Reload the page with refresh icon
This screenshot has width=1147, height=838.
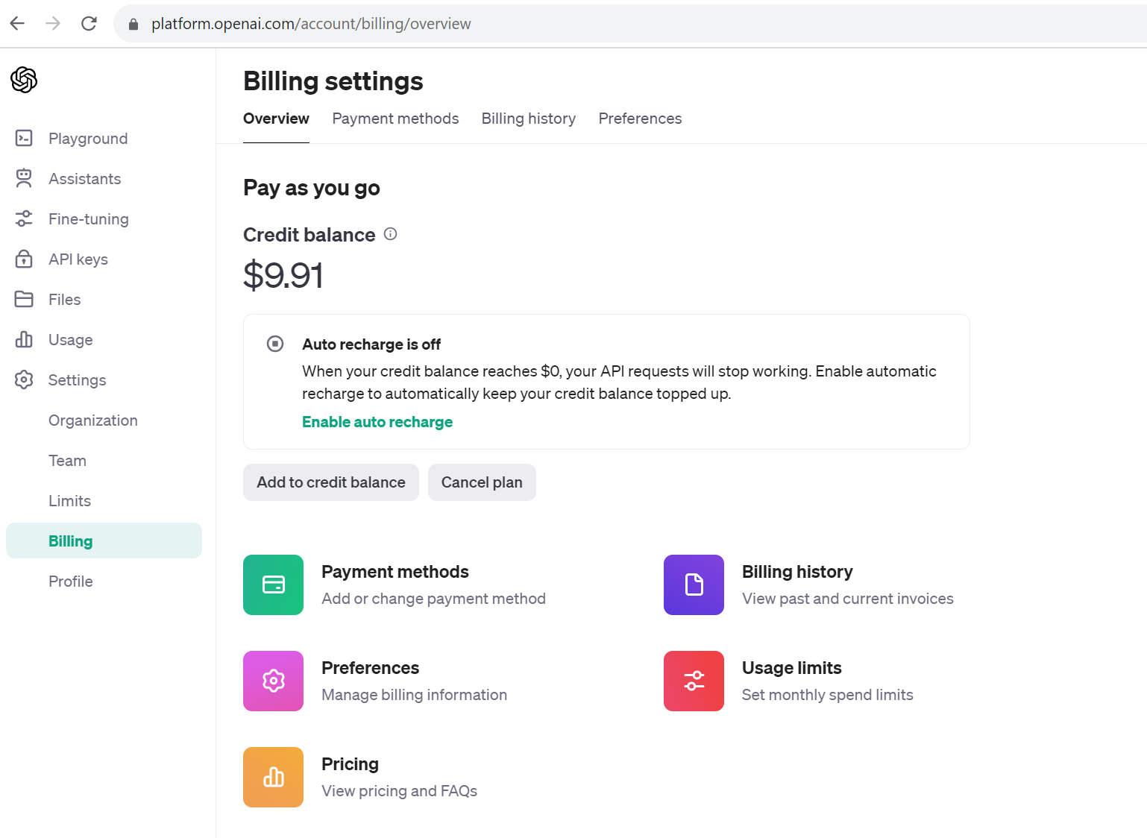(89, 24)
